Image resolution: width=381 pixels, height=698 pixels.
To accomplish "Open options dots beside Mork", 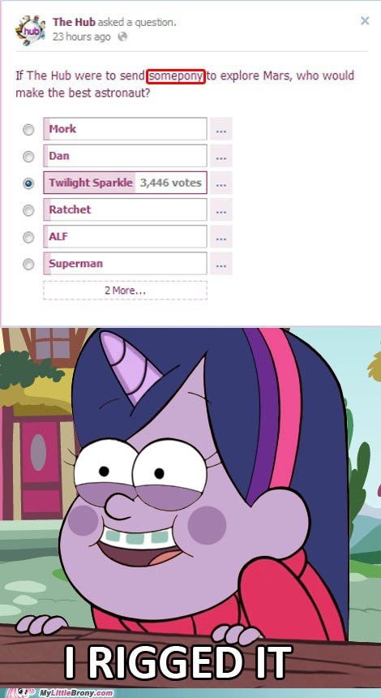I will tap(221, 129).
